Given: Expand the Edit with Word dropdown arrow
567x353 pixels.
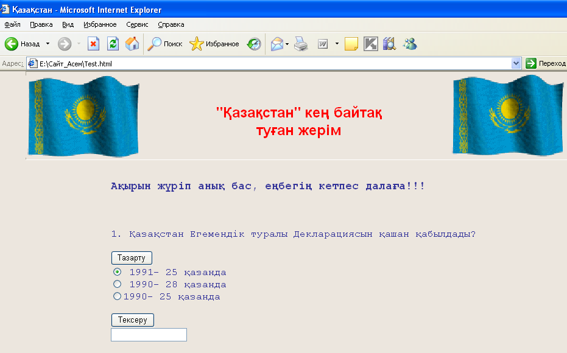Looking at the screenshot, I should pyautogui.click(x=337, y=44).
